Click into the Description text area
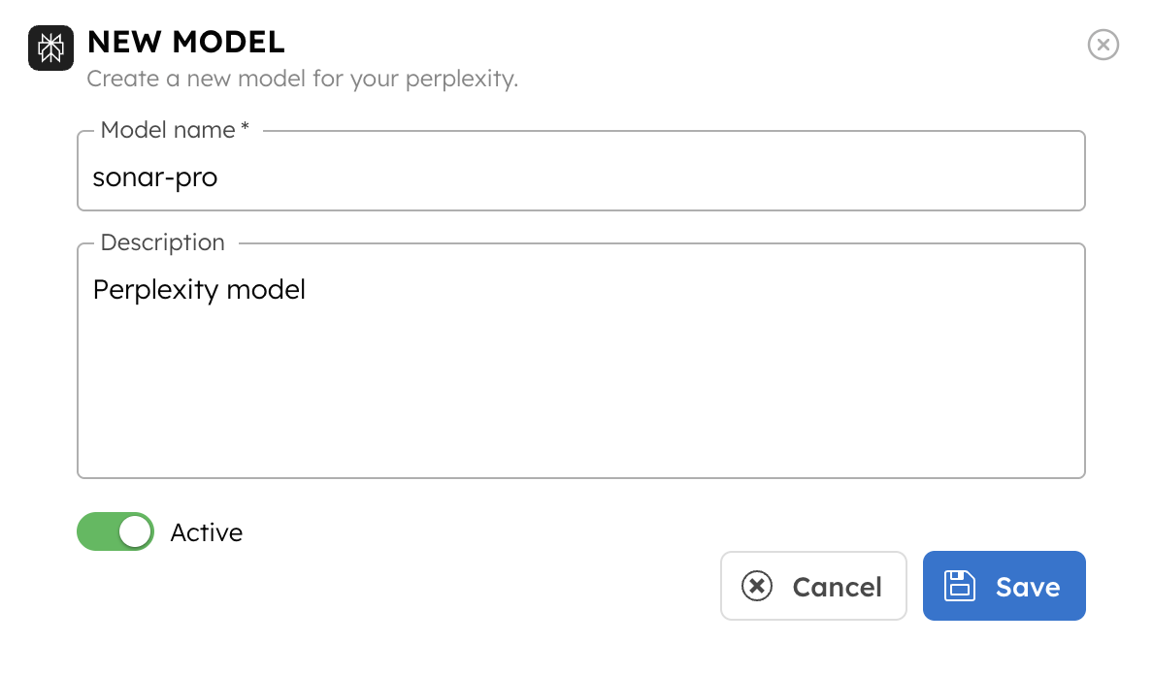Screen dimensions: 1153x675 coord(580,369)
